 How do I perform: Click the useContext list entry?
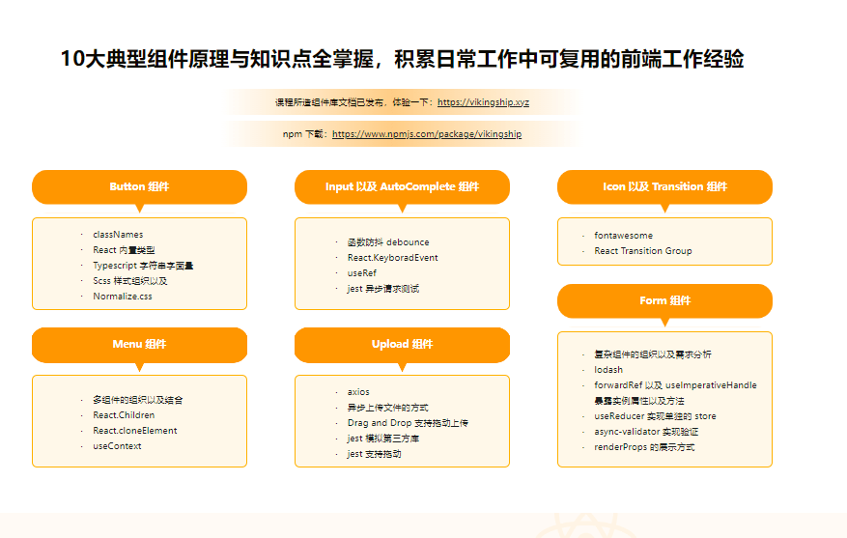coord(117,446)
